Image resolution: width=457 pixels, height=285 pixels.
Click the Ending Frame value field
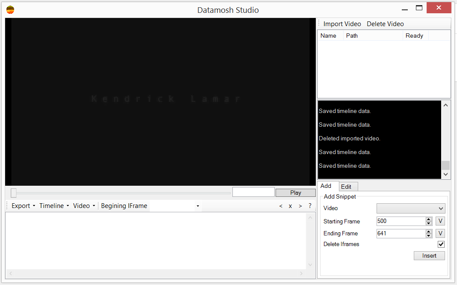(401, 233)
